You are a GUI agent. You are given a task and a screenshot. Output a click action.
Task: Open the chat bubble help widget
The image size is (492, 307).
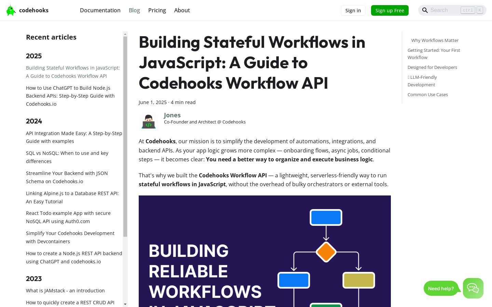473,288
